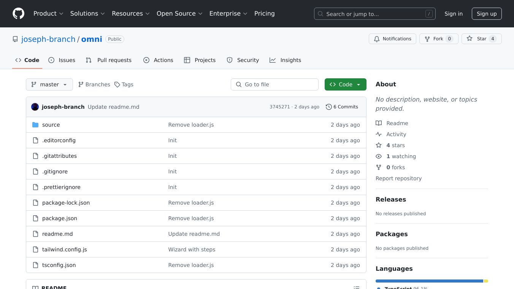The width and height of the screenshot is (514, 289).
Task: Expand the green Code dropdown
Action: (x=345, y=84)
